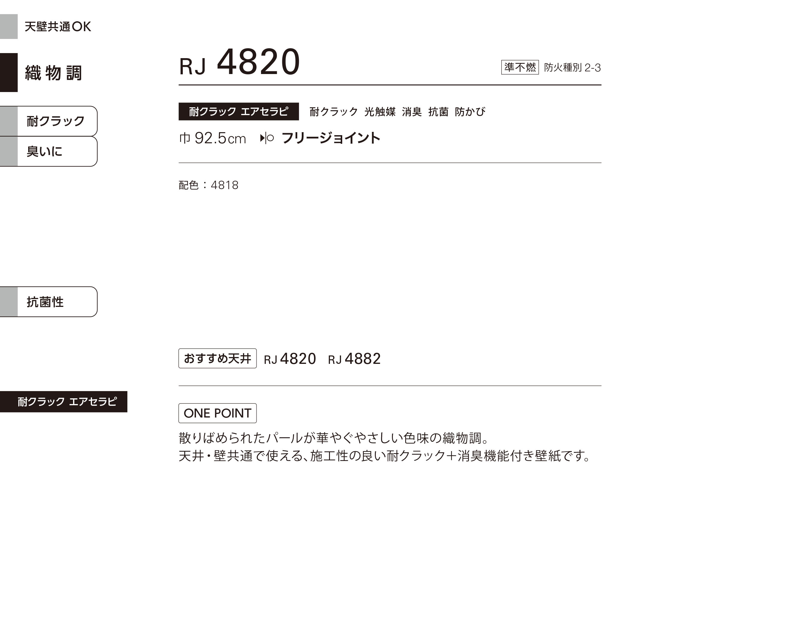
Task: Click the black 耐クラック エアセラピ header badge
Action: [239, 111]
